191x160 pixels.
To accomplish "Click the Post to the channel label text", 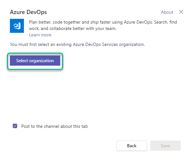I will [55, 126].
